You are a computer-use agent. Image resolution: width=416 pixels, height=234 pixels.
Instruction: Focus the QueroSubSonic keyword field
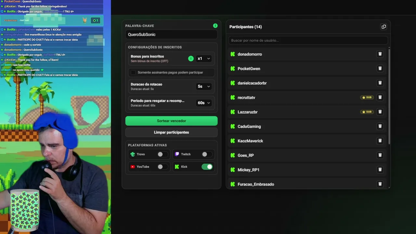tap(171, 34)
